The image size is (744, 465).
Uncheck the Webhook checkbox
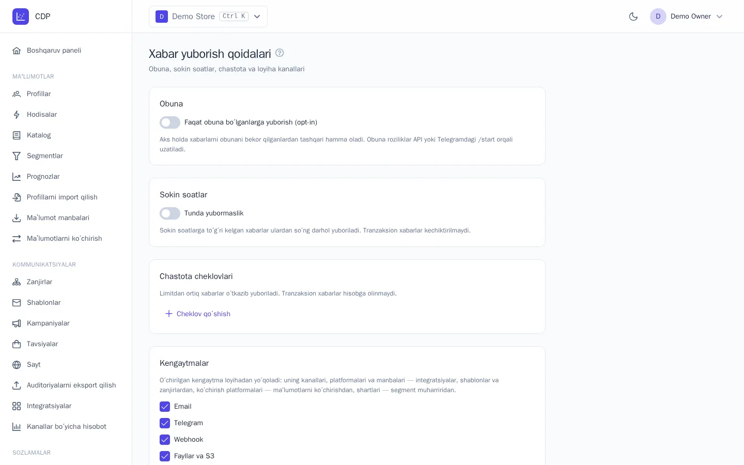click(x=165, y=440)
